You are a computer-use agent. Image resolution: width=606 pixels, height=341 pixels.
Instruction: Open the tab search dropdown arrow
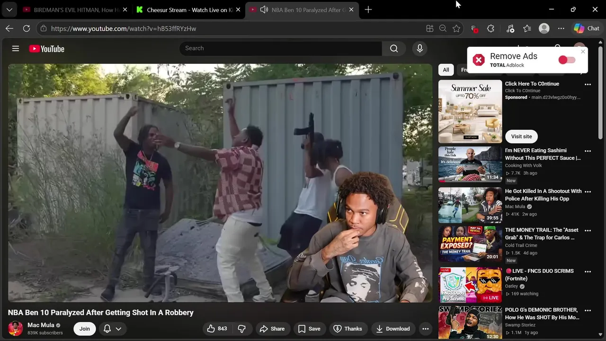click(x=9, y=9)
